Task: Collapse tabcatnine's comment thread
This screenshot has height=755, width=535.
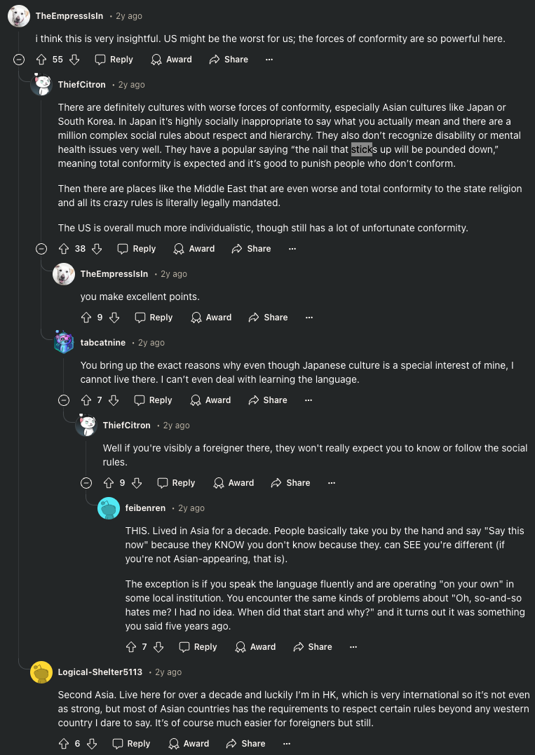Action: coord(64,400)
